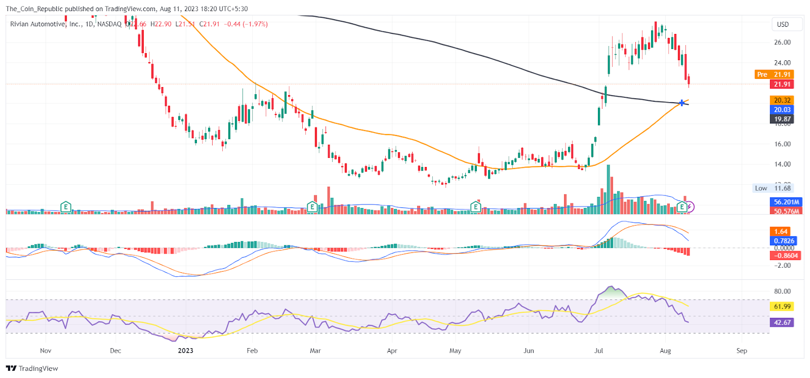The height and width of the screenshot is (378, 810).
Task: Click the C21.91 close value in header
Action: 209,24
